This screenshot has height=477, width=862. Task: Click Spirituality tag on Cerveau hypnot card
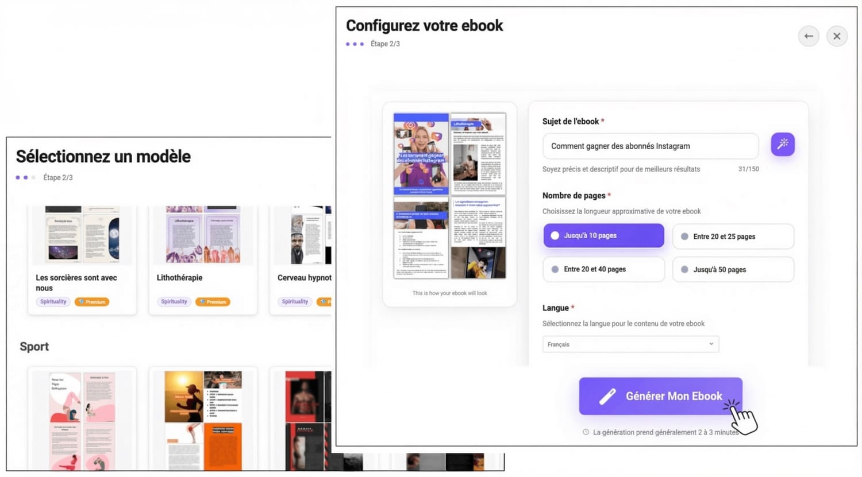tap(295, 301)
